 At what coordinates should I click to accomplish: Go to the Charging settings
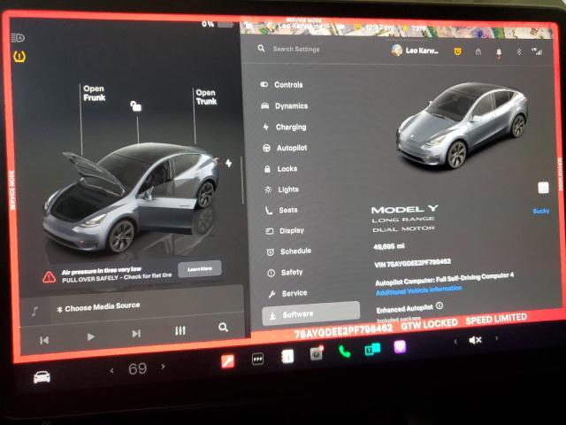click(x=285, y=127)
